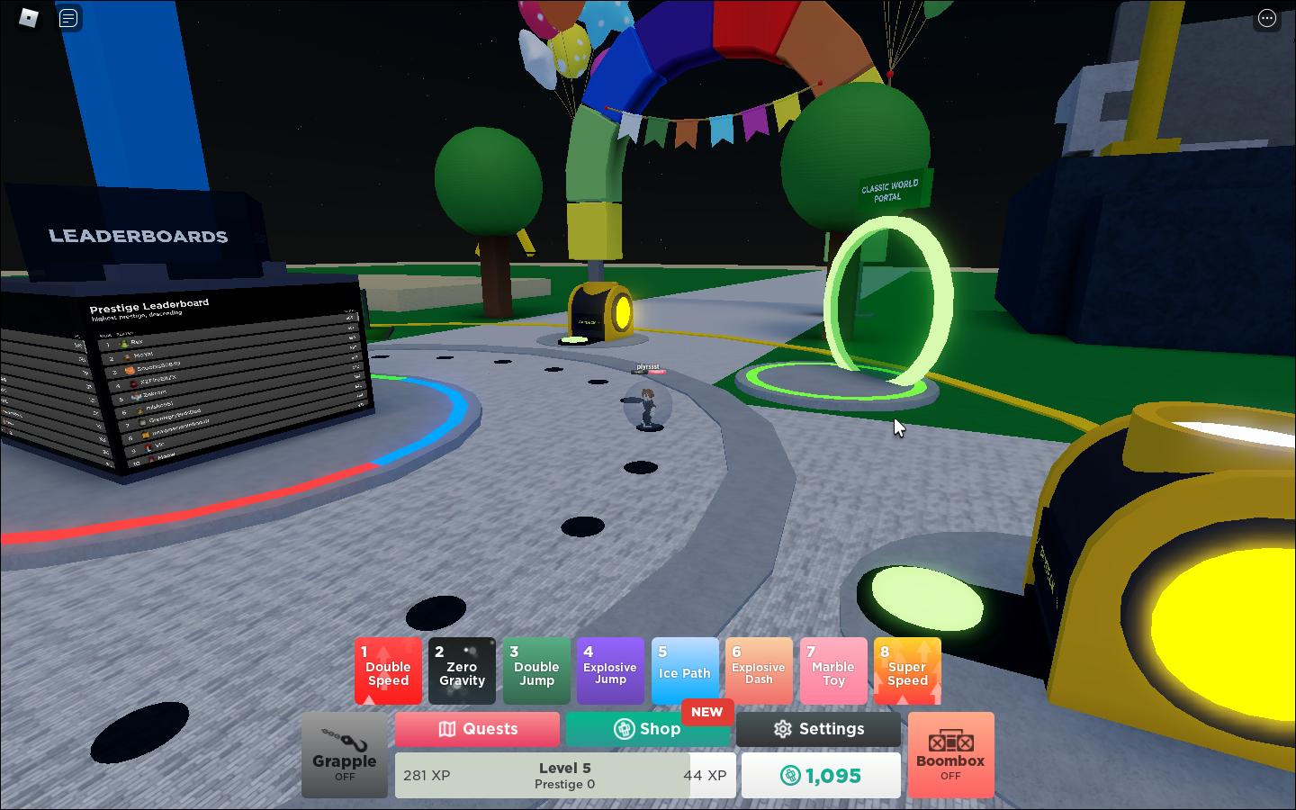The image size is (1296, 810).
Task: Open the Roblox menu logo icon
Action: [x=29, y=18]
